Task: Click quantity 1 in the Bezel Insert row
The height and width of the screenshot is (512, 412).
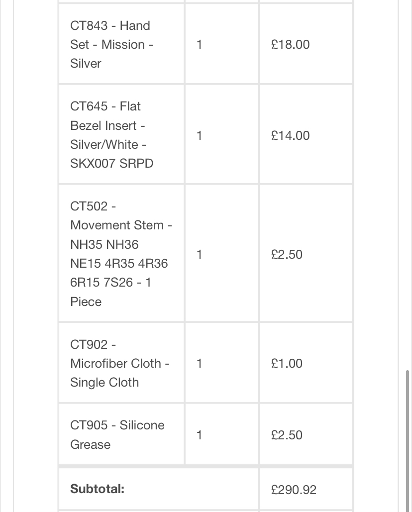Action: (x=199, y=135)
